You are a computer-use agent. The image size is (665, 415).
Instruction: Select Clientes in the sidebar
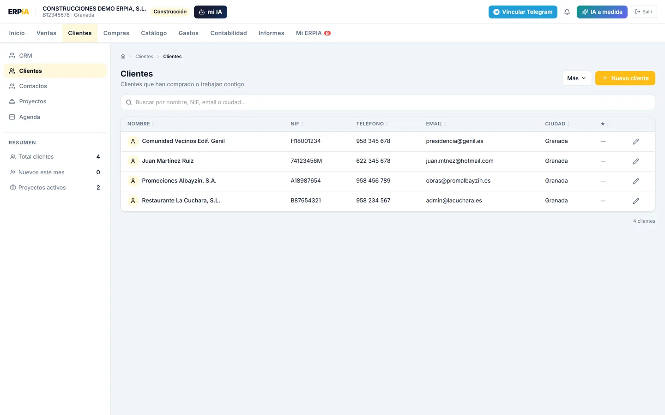(x=55, y=71)
